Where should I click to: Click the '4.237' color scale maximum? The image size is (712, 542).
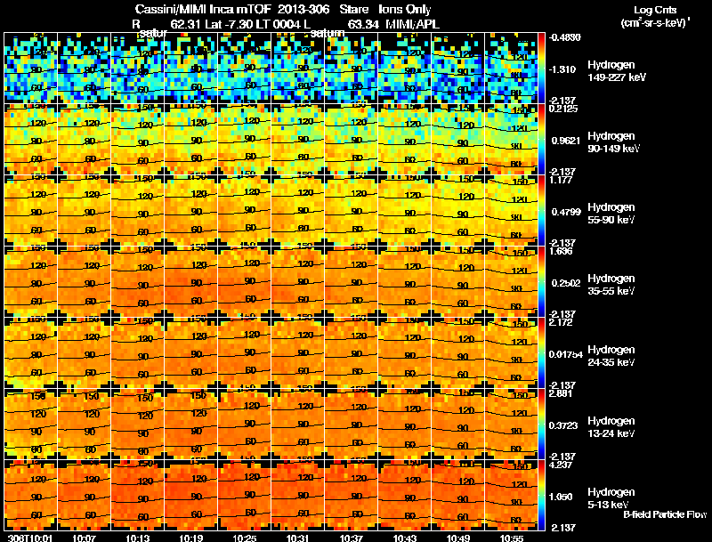pos(561,465)
